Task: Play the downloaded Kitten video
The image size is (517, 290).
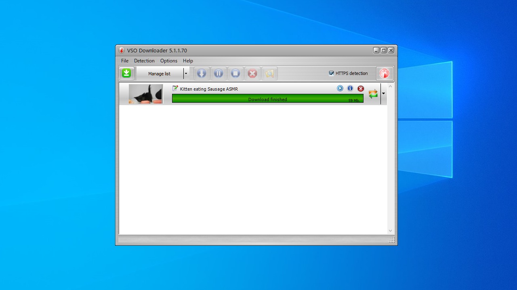Action: (x=340, y=88)
